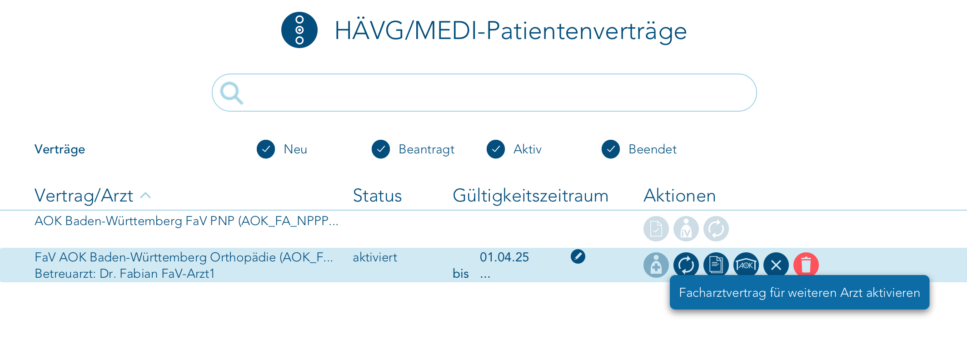The image size is (967, 344).
Task: Click greyed refresh arrows icon in PNP row
Action: point(716,229)
